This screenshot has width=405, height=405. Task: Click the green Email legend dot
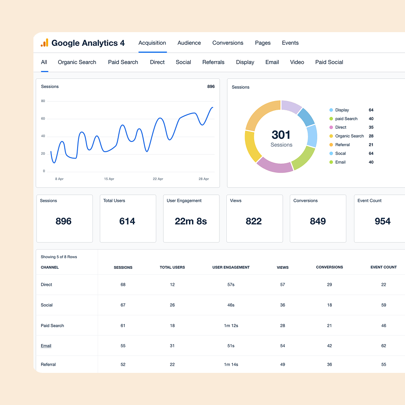click(x=331, y=162)
